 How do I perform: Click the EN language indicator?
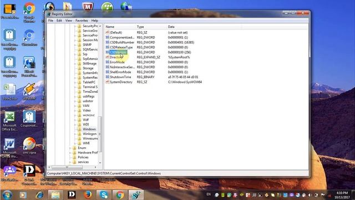click(209, 194)
